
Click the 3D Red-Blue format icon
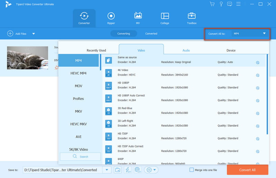coord(109,111)
